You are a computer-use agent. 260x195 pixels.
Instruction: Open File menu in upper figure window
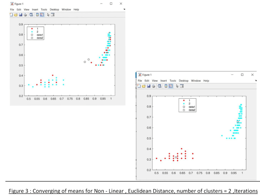click(x=12, y=10)
